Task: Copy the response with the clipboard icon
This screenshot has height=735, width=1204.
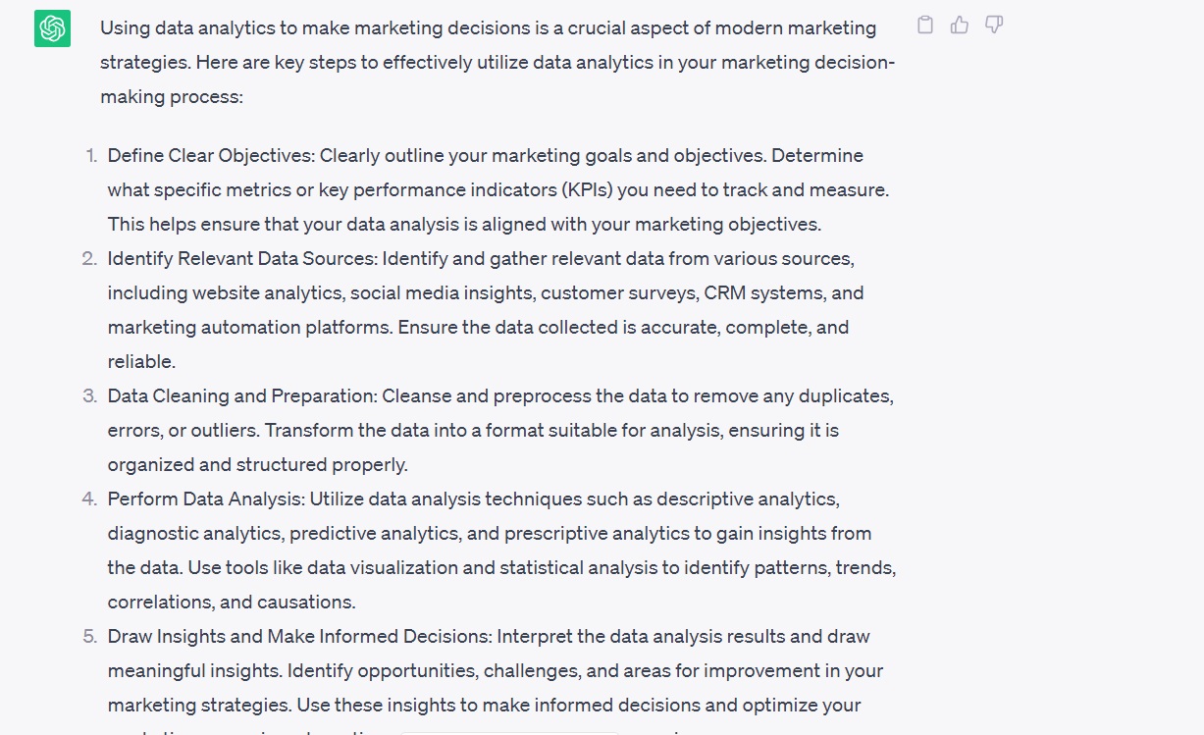Action: pos(925,26)
